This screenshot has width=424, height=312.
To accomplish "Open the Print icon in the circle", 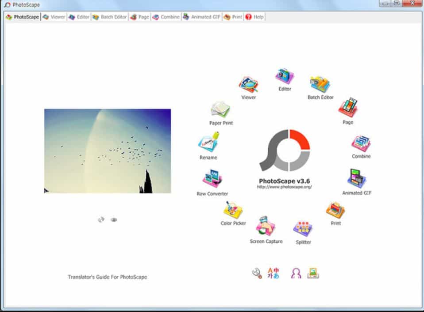I will point(335,211).
